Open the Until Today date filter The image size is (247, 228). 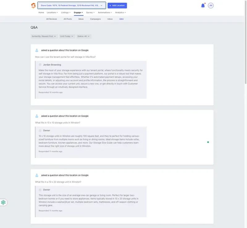point(67,36)
